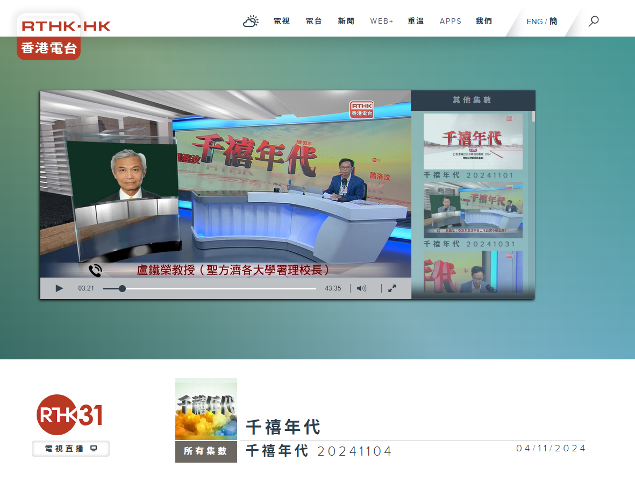The height and width of the screenshot is (482, 635).
Task: Select episode thumbnail 千禧年代 20241031
Action: [x=473, y=210]
